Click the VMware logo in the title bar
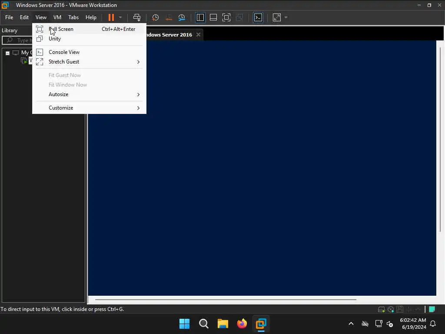445x334 pixels. (5, 5)
